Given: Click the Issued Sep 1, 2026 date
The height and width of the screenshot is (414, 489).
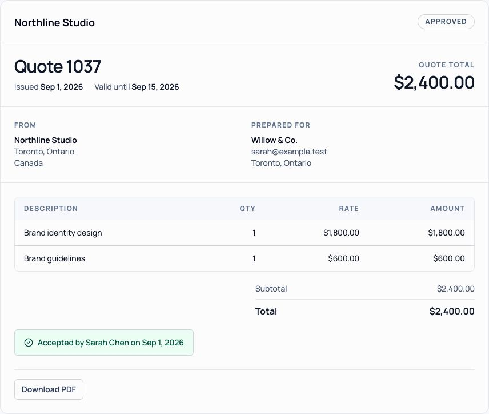Looking at the screenshot, I should 49,87.
